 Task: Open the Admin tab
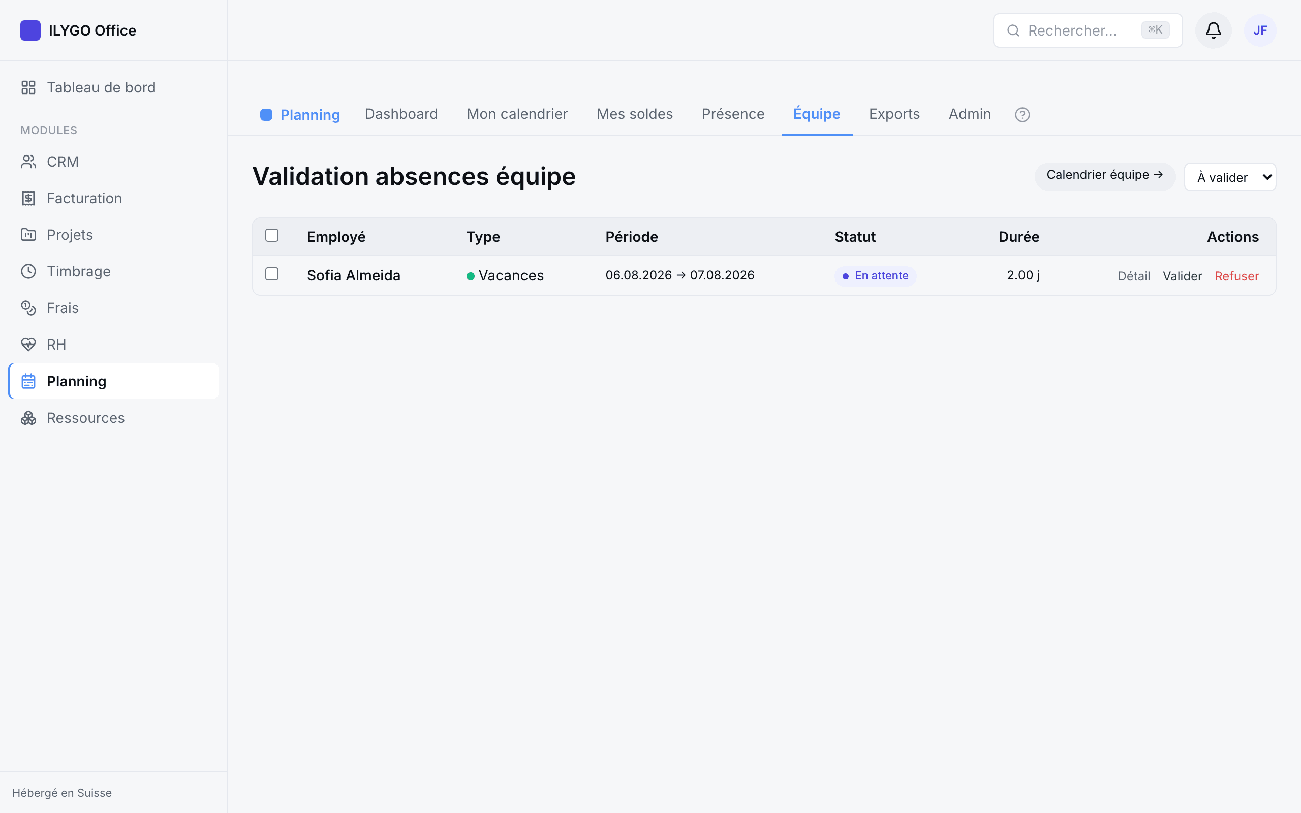[970, 114]
